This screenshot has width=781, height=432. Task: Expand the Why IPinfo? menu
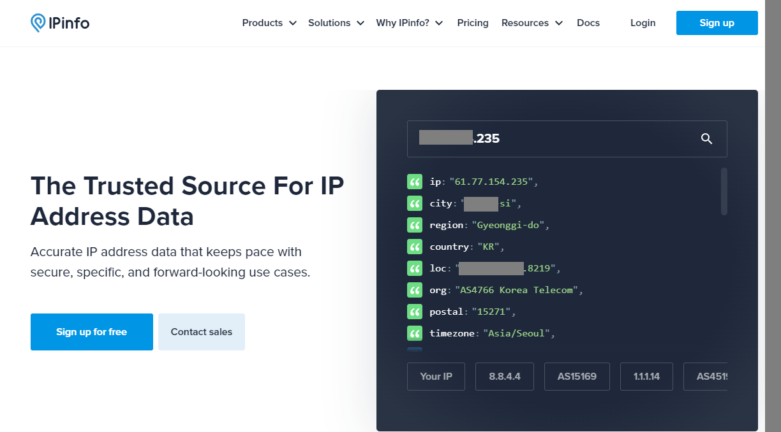pyautogui.click(x=410, y=23)
